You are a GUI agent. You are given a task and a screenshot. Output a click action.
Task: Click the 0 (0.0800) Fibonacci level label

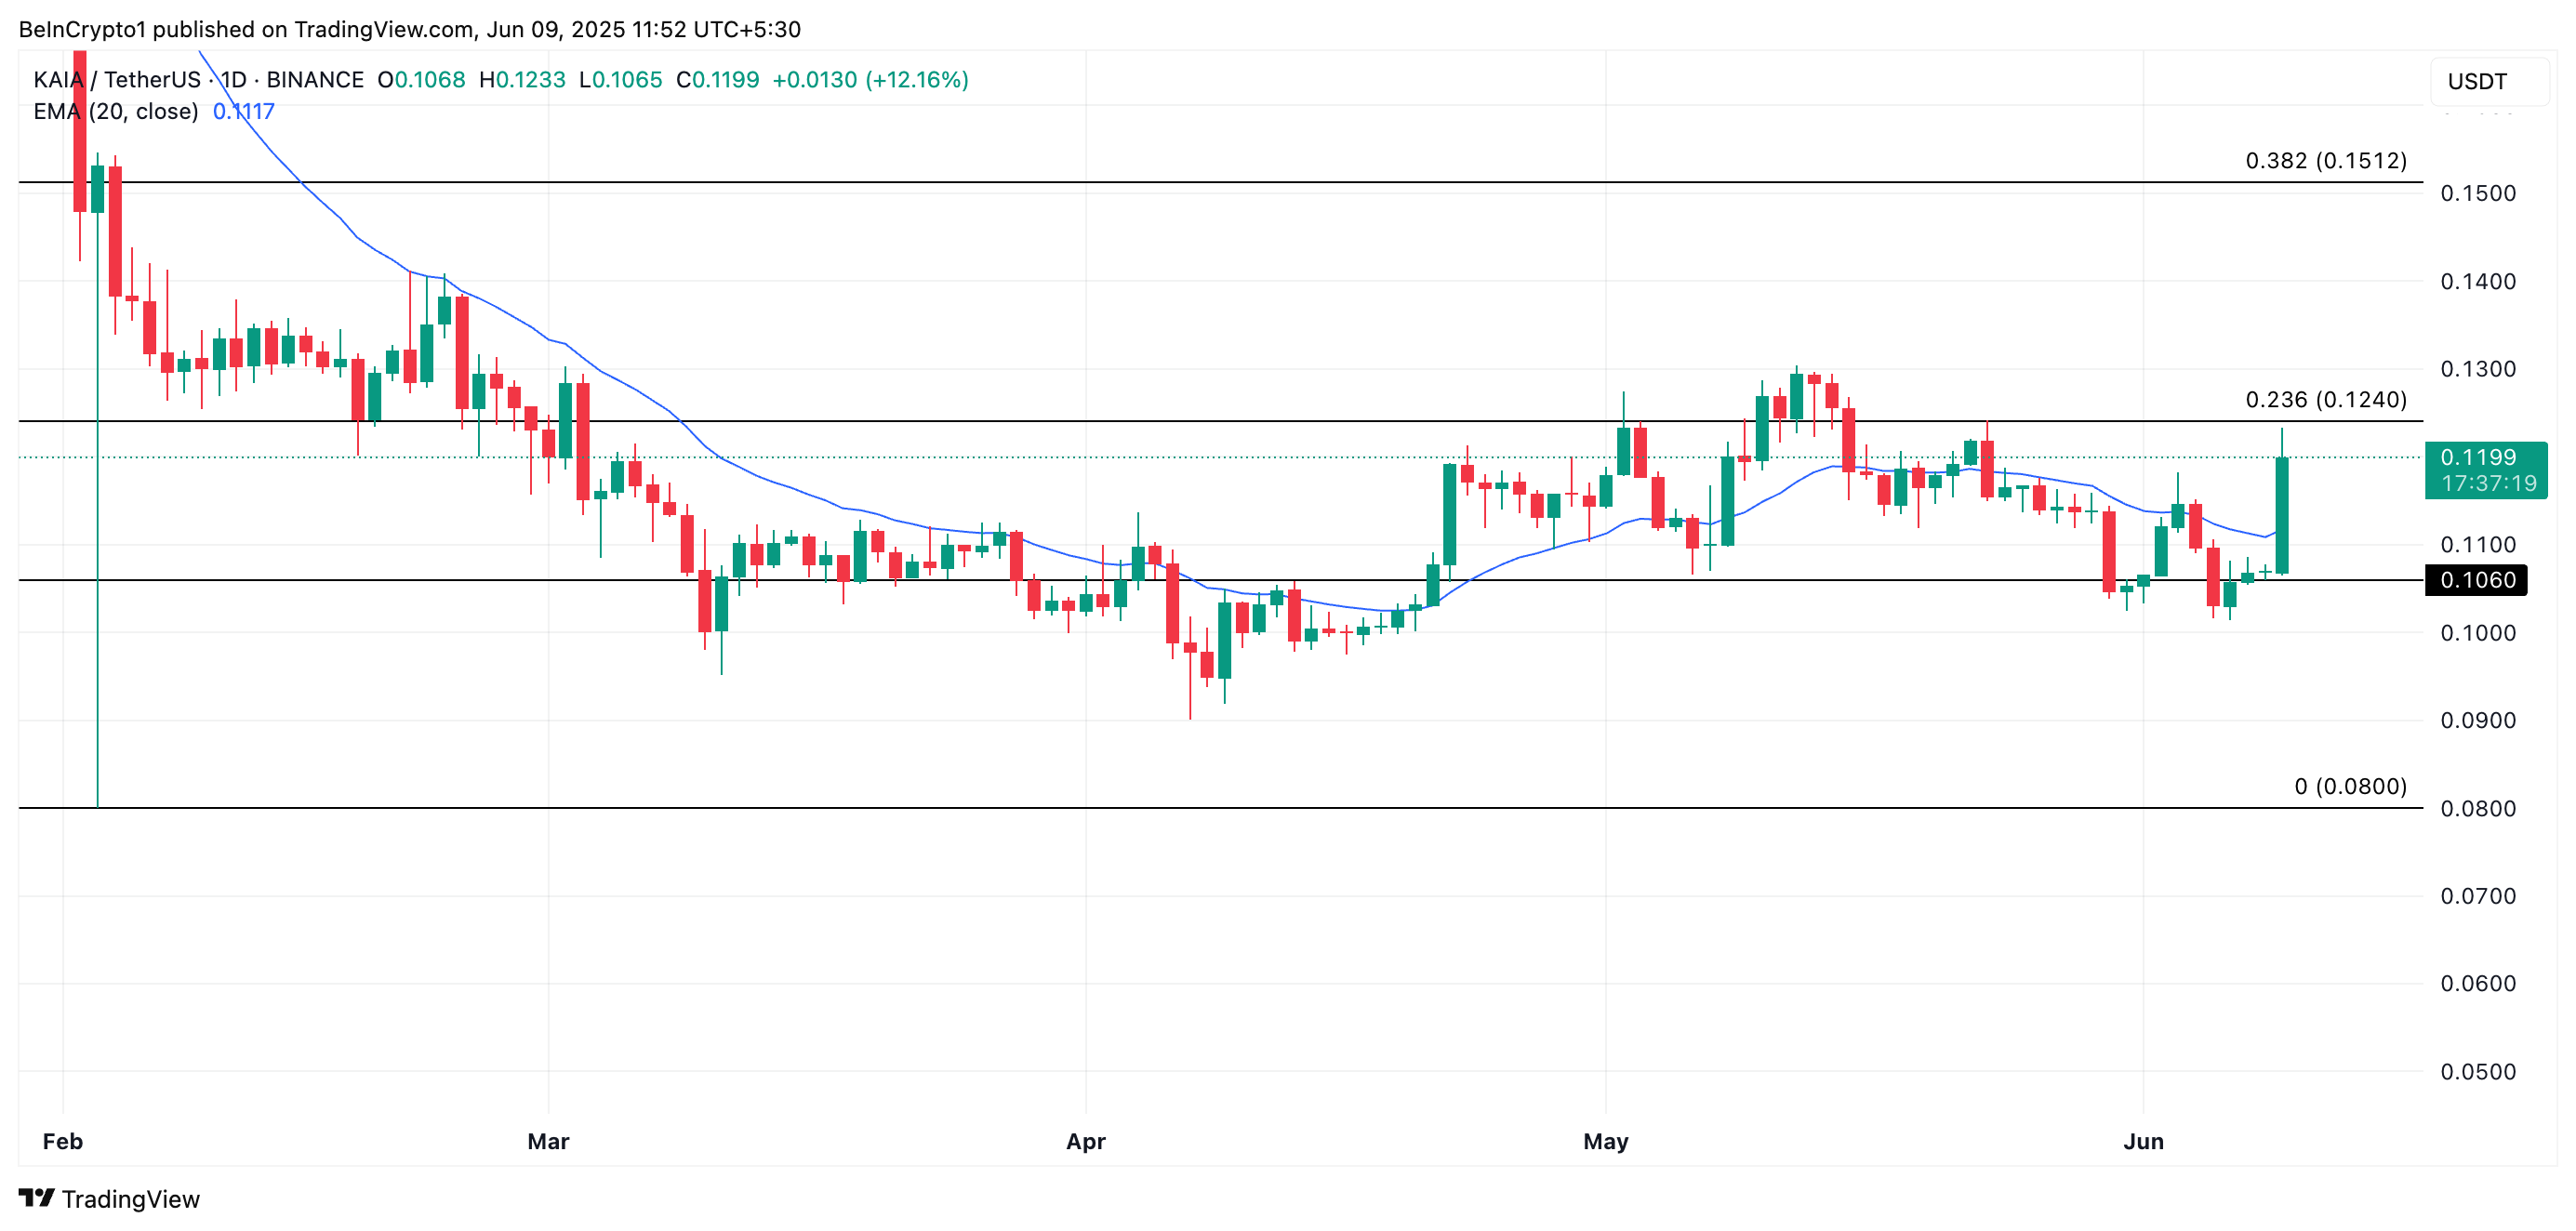click(x=2349, y=786)
